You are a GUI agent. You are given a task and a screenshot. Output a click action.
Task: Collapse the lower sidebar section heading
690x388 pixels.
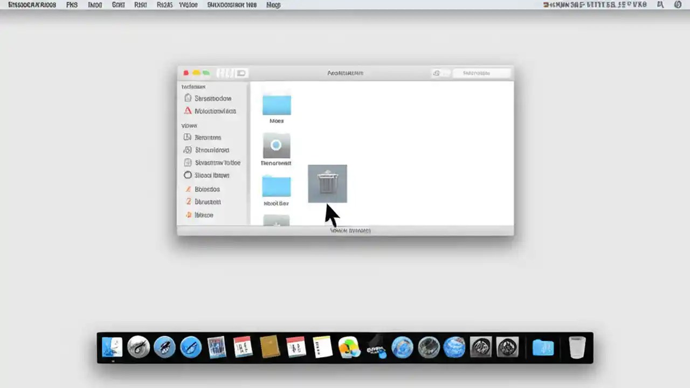pyautogui.click(x=189, y=125)
